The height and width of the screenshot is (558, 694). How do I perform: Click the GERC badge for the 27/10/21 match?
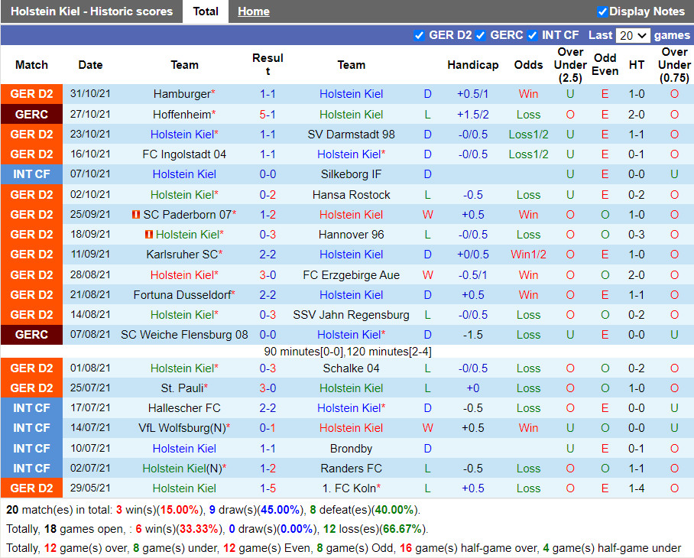pos(31,115)
